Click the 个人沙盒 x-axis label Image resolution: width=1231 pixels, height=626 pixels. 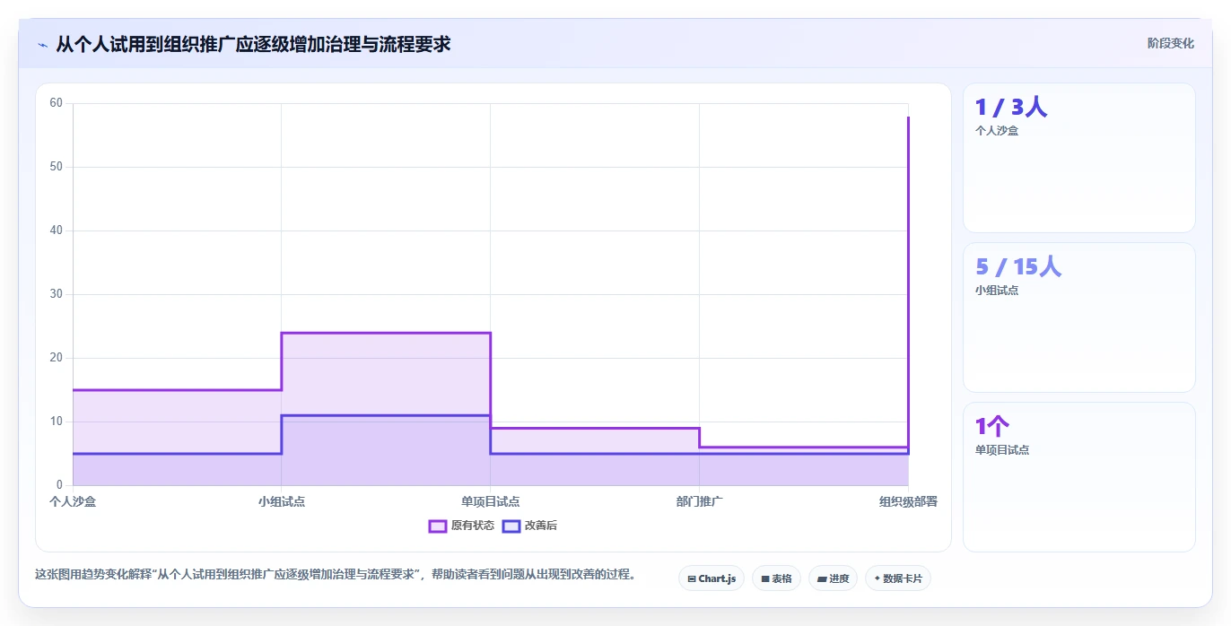pos(73,501)
